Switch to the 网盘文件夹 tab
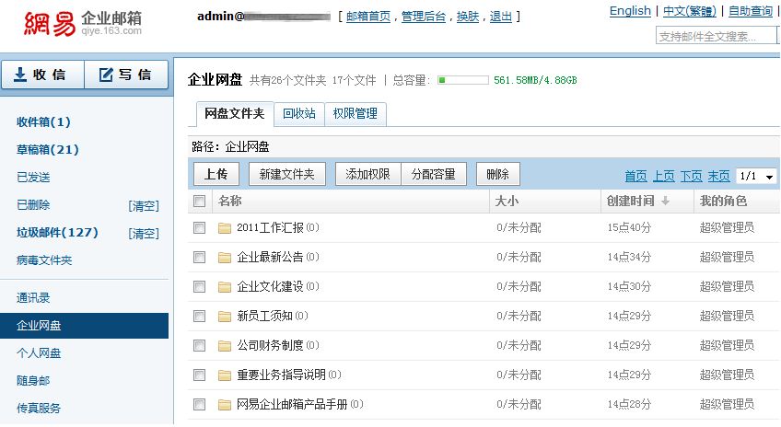Image resolution: width=781 pixels, height=427 pixels. pos(235,114)
